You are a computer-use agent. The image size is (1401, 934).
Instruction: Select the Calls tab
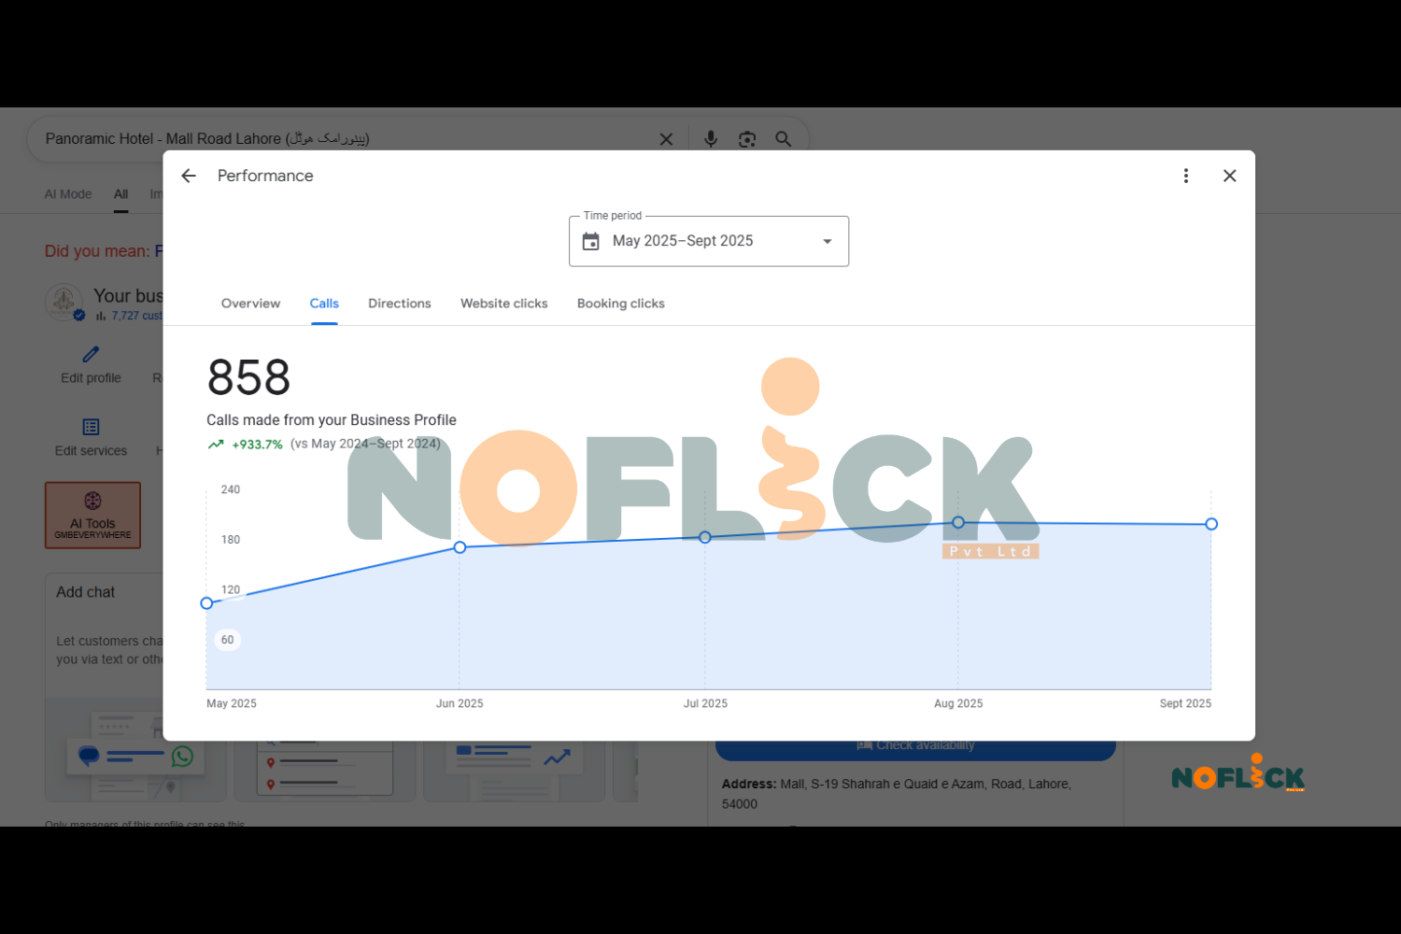click(324, 304)
